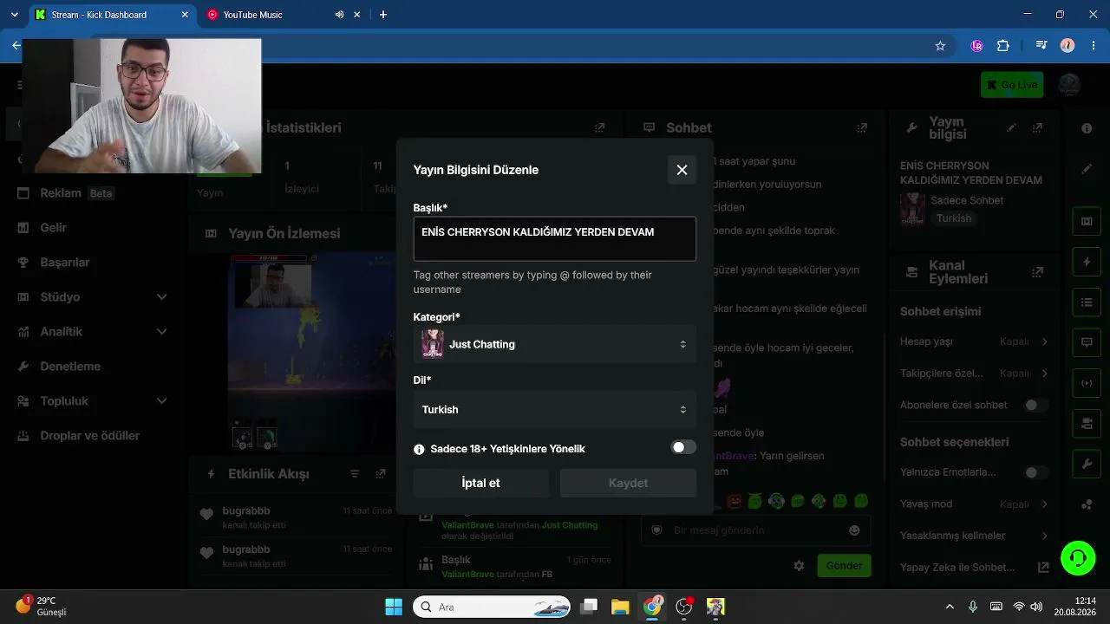Toggle Yalnızca Emotlarla switch
Viewport: 1110px width, 624px height.
[x=1035, y=472]
